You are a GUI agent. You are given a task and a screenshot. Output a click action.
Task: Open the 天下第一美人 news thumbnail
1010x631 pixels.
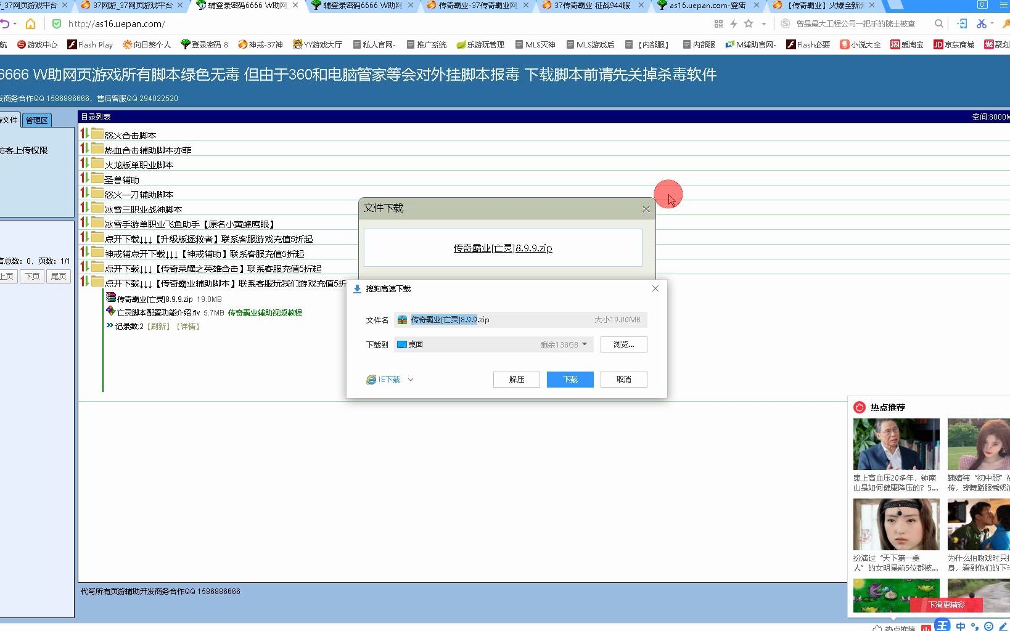point(897,524)
